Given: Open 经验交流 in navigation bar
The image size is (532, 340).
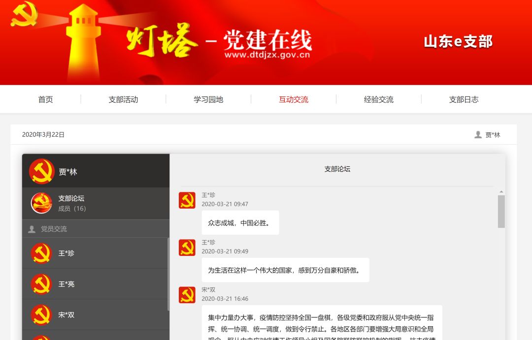Looking at the screenshot, I should [x=379, y=99].
